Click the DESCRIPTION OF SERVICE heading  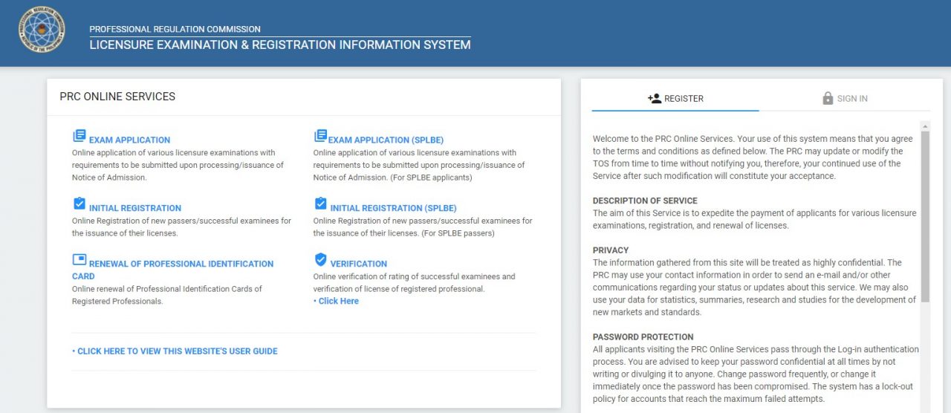pyautogui.click(x=645, y=201)
